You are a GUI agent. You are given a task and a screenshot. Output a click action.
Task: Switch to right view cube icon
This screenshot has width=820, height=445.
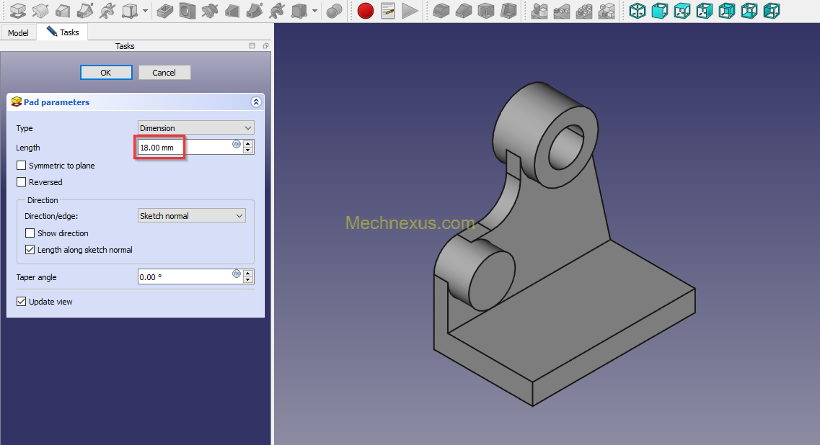(x=705, y=11)
